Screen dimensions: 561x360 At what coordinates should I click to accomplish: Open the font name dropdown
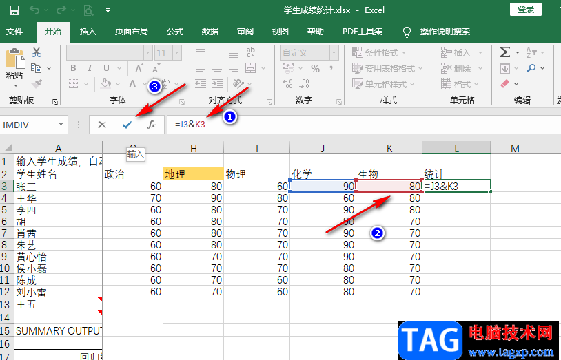(147, 52)
